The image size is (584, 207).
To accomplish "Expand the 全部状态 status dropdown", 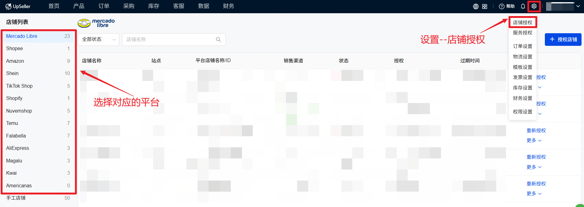I will click(98, 40).
